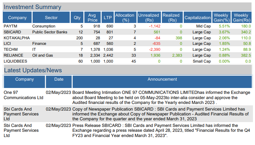Click TECHM unrealized value -2,390
This screenshot has width=255, height=145.
[155, 49]
